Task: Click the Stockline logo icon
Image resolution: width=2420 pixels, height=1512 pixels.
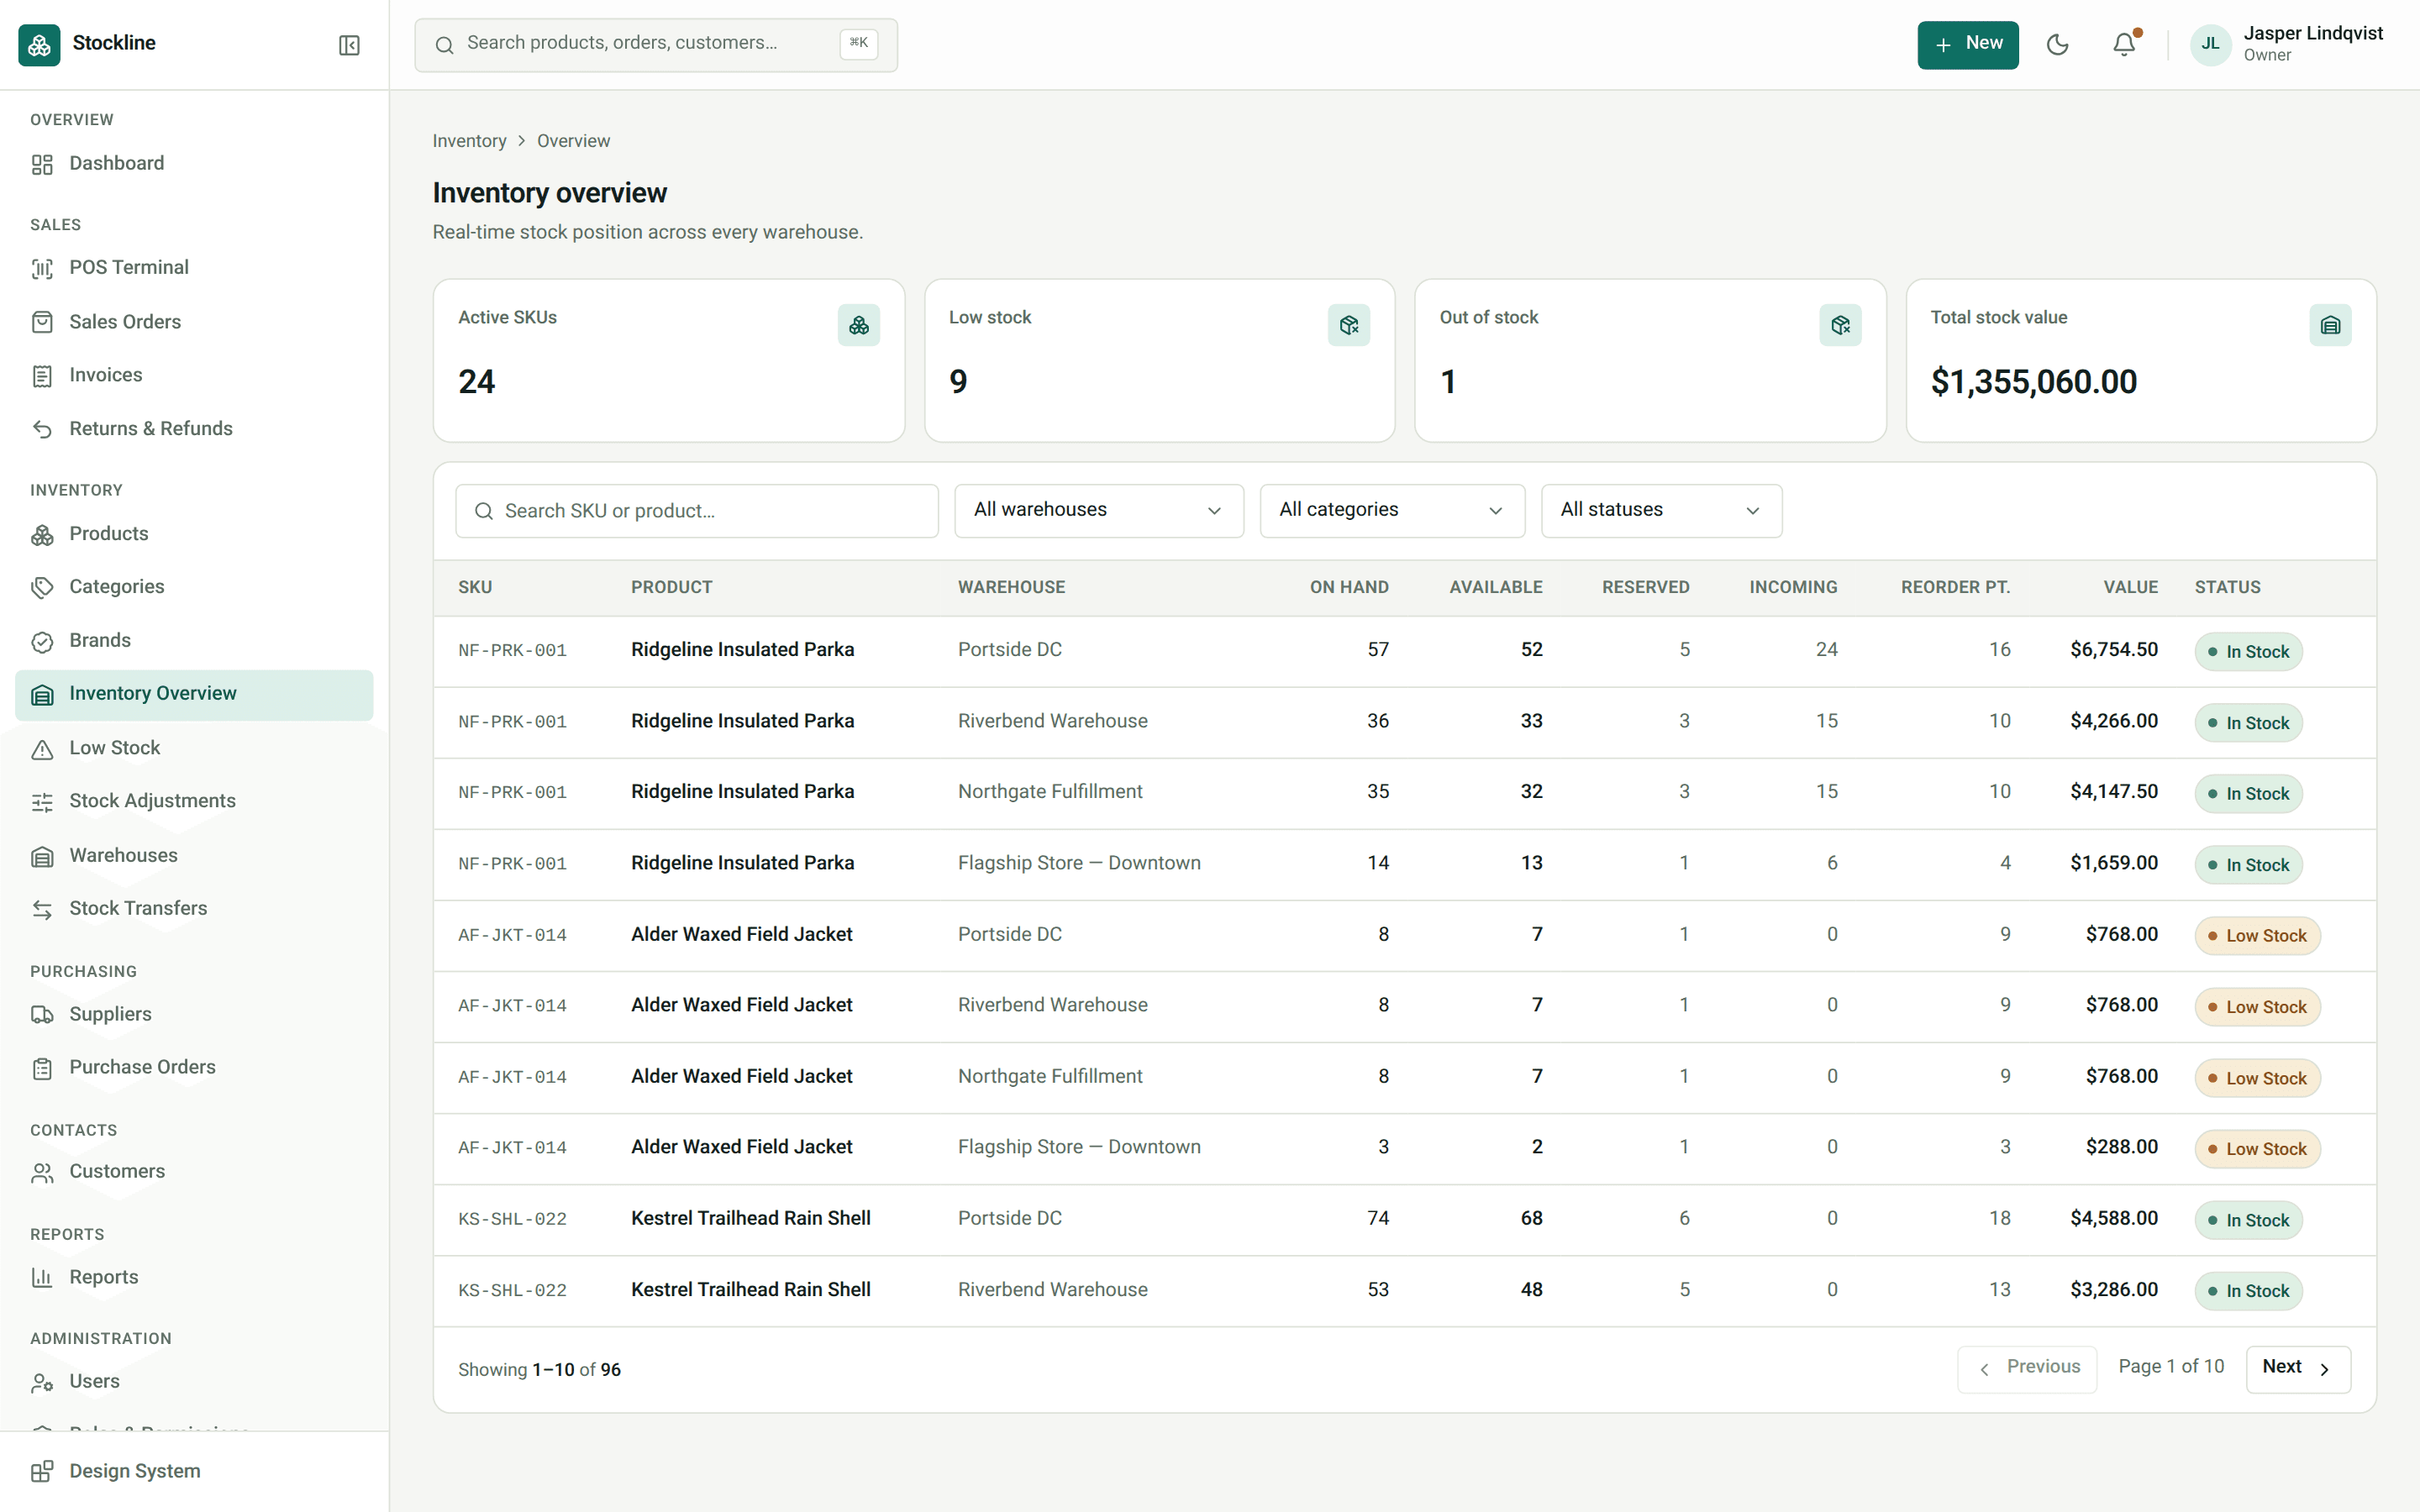Action: coord(39,44)
